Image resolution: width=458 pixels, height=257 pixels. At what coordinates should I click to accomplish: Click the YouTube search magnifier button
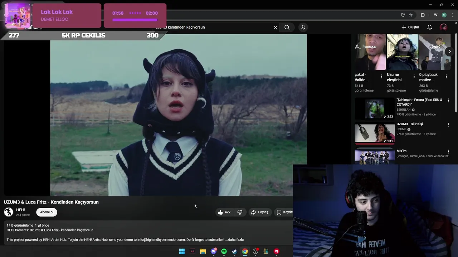click(287, 27)
